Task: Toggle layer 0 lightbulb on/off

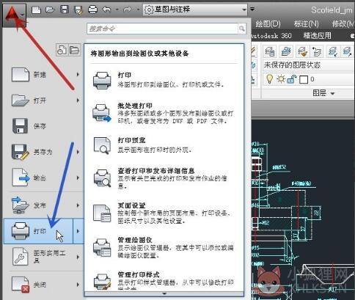Action: pos(269,79)
